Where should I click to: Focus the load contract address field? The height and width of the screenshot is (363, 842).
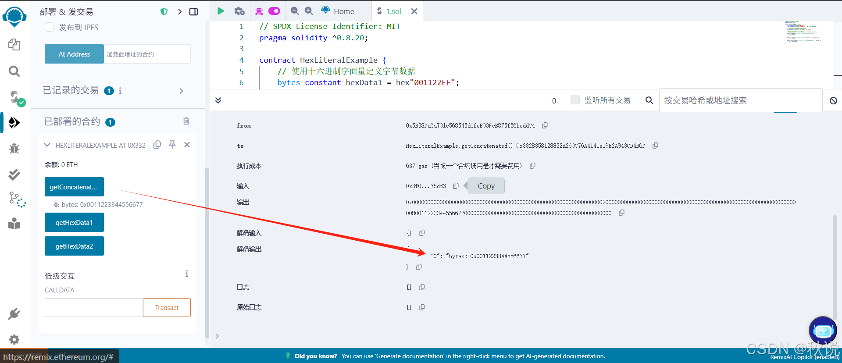click(147, 54)
